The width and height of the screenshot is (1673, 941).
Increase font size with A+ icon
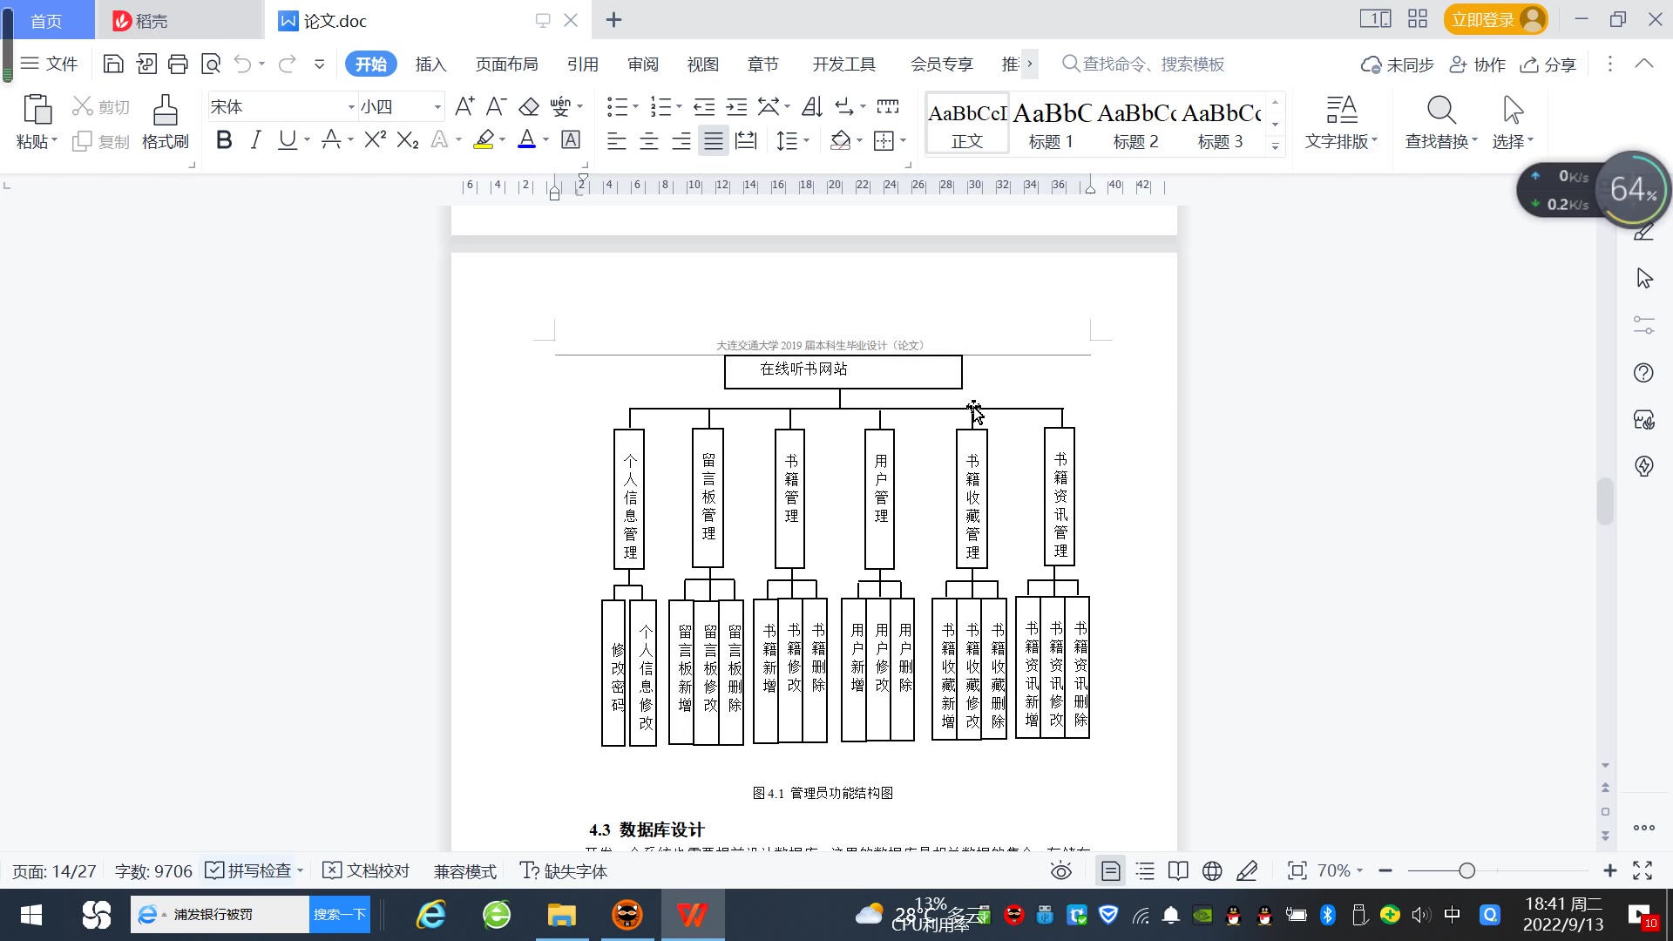pos(464,106)
